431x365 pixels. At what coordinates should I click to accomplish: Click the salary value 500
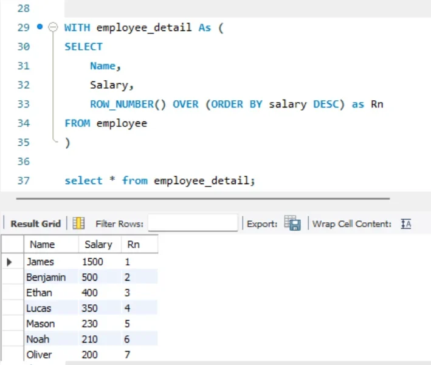pos(89,278)
